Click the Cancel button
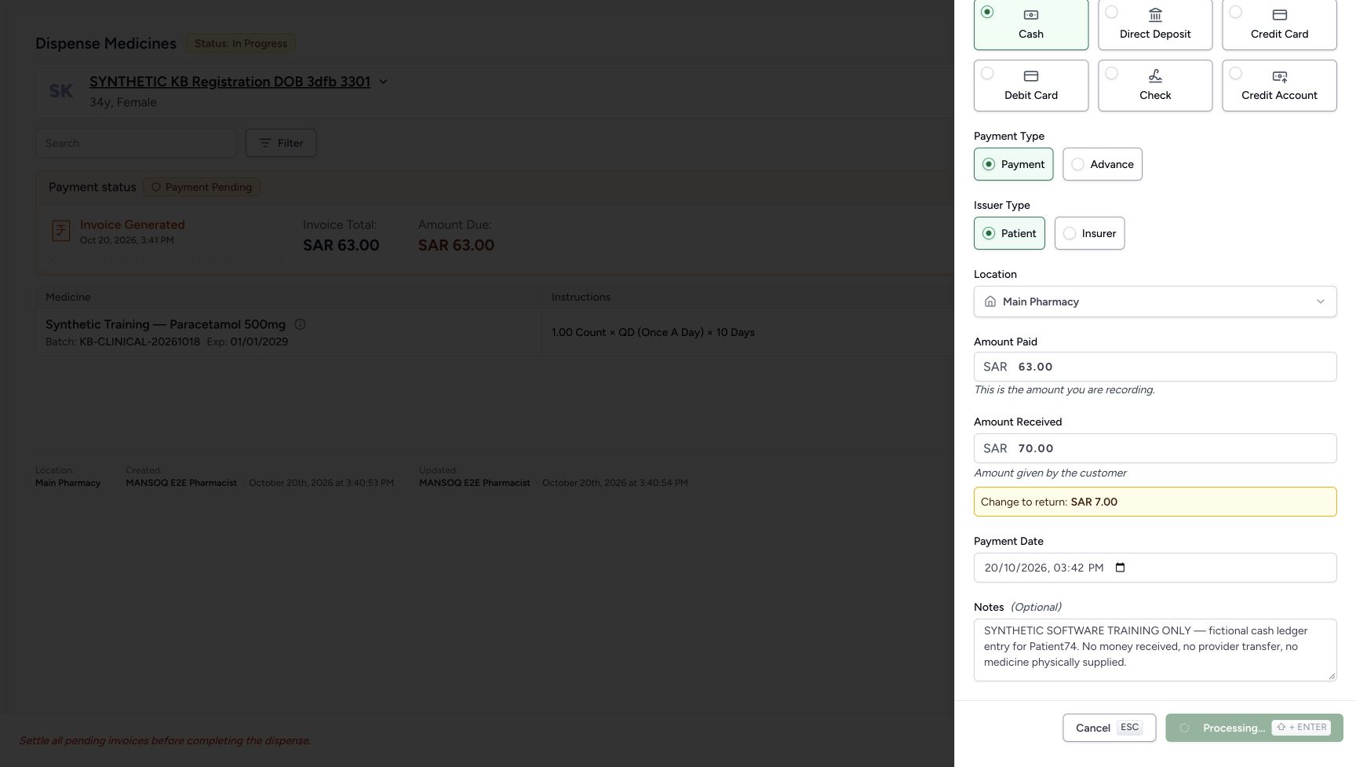The width and height of the screenshot is (1356, 767). 1109,728
